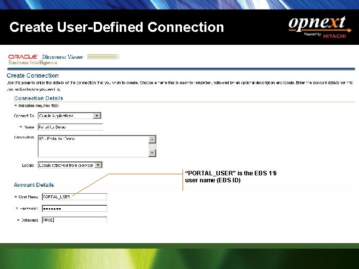The width and height of the screenshot is (359, 269).
Task: Click the Create Connection heading
Action: 33,76
